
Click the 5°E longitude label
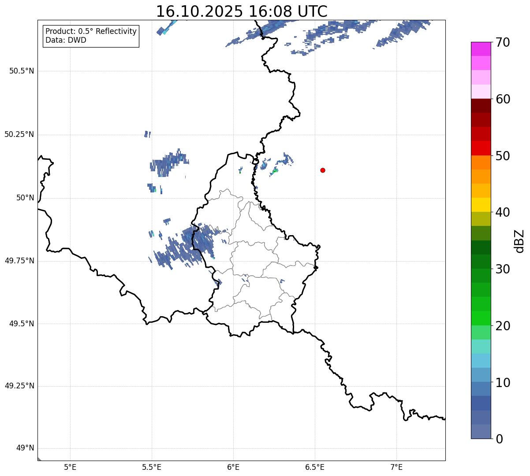(70, 467)
